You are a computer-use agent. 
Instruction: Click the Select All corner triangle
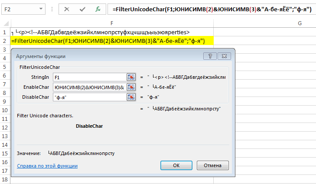click(x=6, y=23)
